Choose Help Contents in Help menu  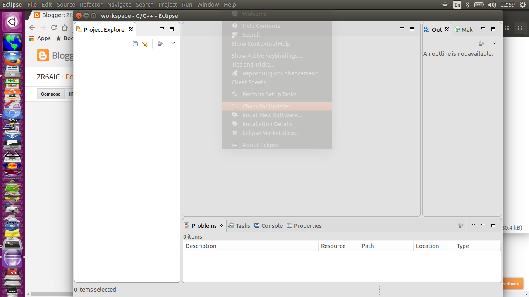[x=277, y=26]
